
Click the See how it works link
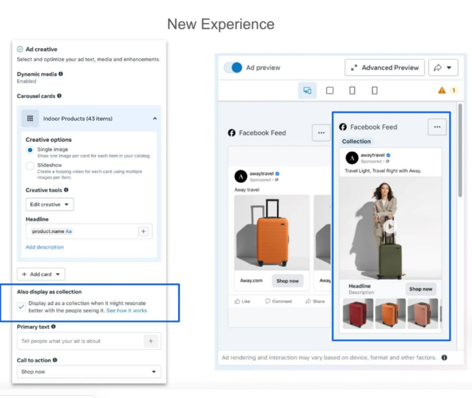(127, 310)
